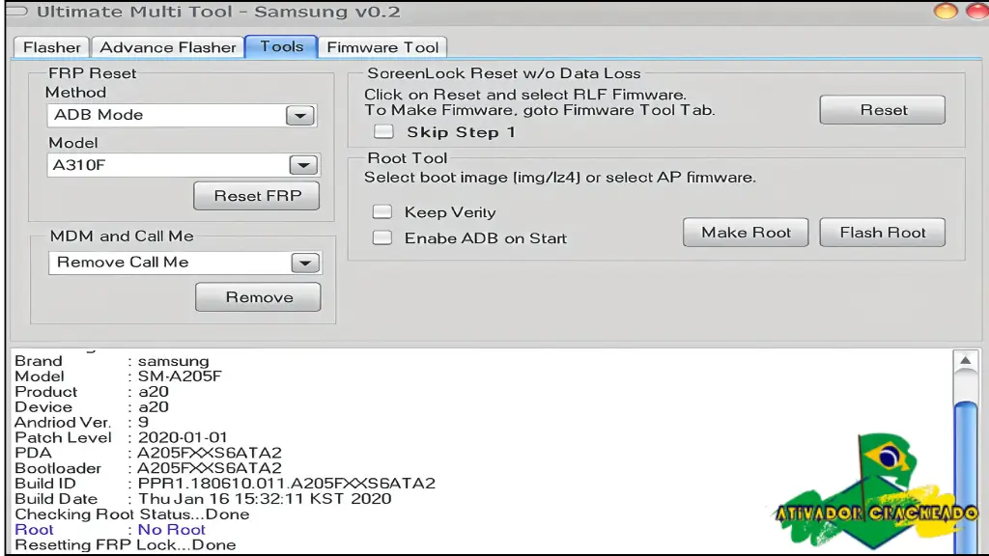Click the 'Resetting FRP Lock...Done' log line
The height and width of the screenshot is (556, 989).
pyautogui.click(x=126, y=544)
